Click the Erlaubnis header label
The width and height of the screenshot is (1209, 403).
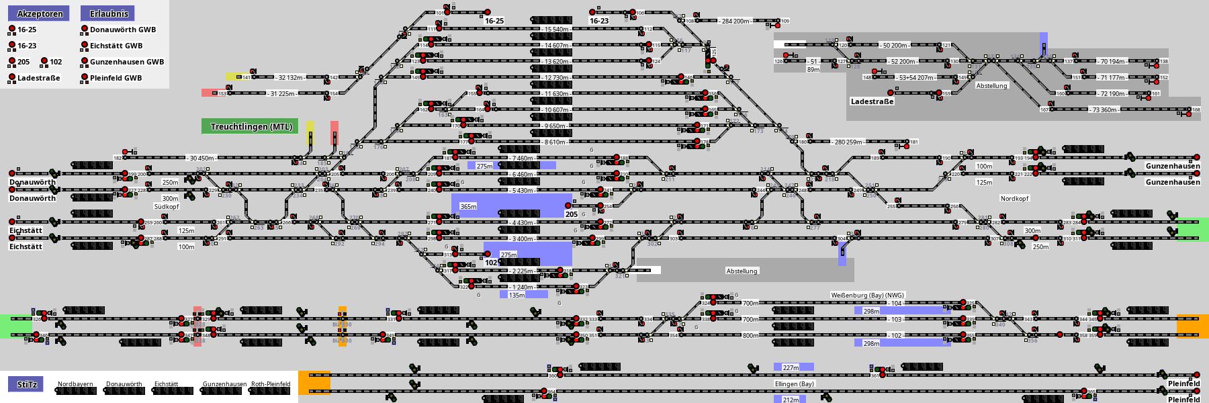(107, 13)
